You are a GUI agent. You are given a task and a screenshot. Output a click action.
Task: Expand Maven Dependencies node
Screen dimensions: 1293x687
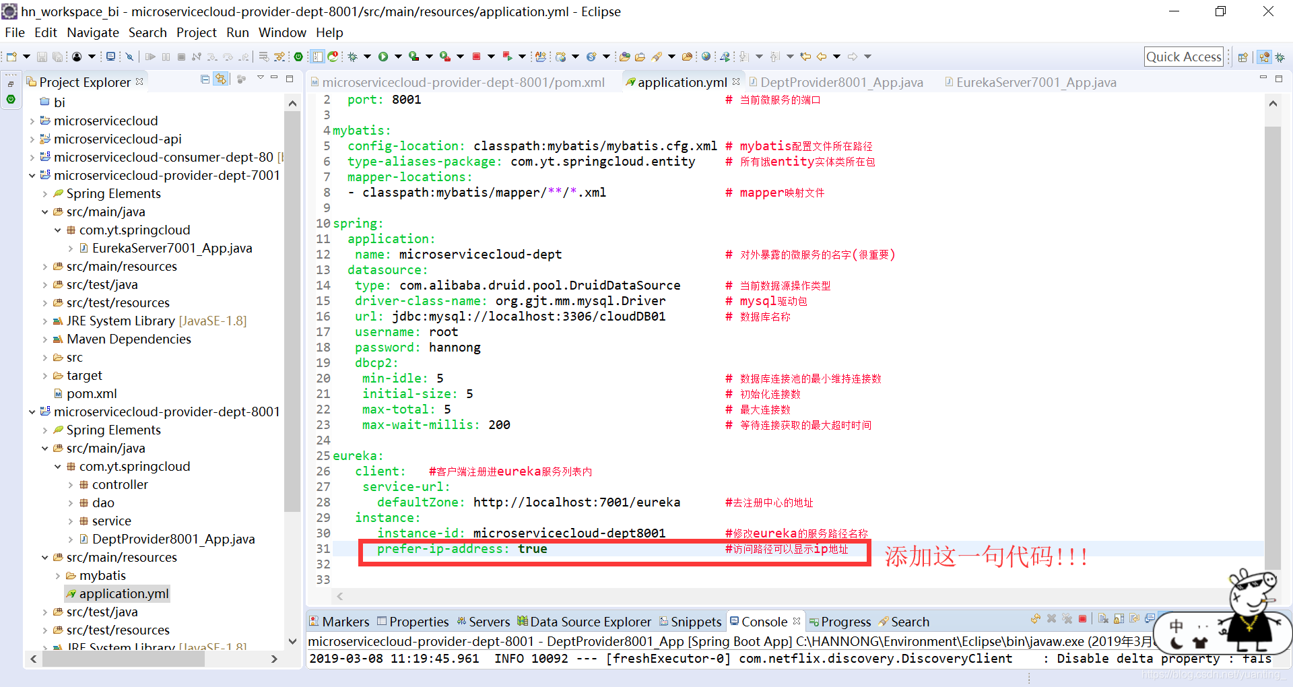(44, 339)
